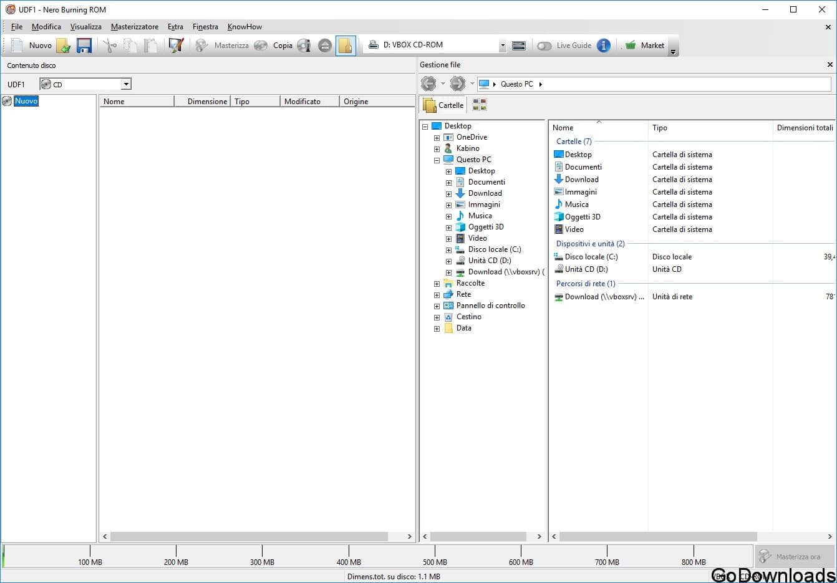Viewport: 837px width, 583px height.
Task: Click the disc info icon after Copia
Action: [x=304, y=46]
